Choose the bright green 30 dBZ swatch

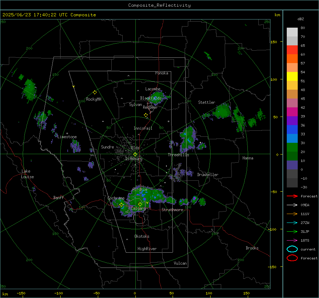click(x=292, y=147)
